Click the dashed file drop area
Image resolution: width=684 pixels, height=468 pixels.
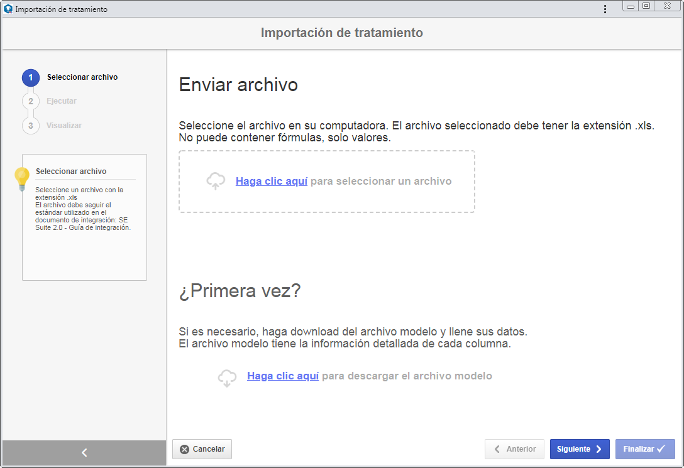(x=327, y=182)
